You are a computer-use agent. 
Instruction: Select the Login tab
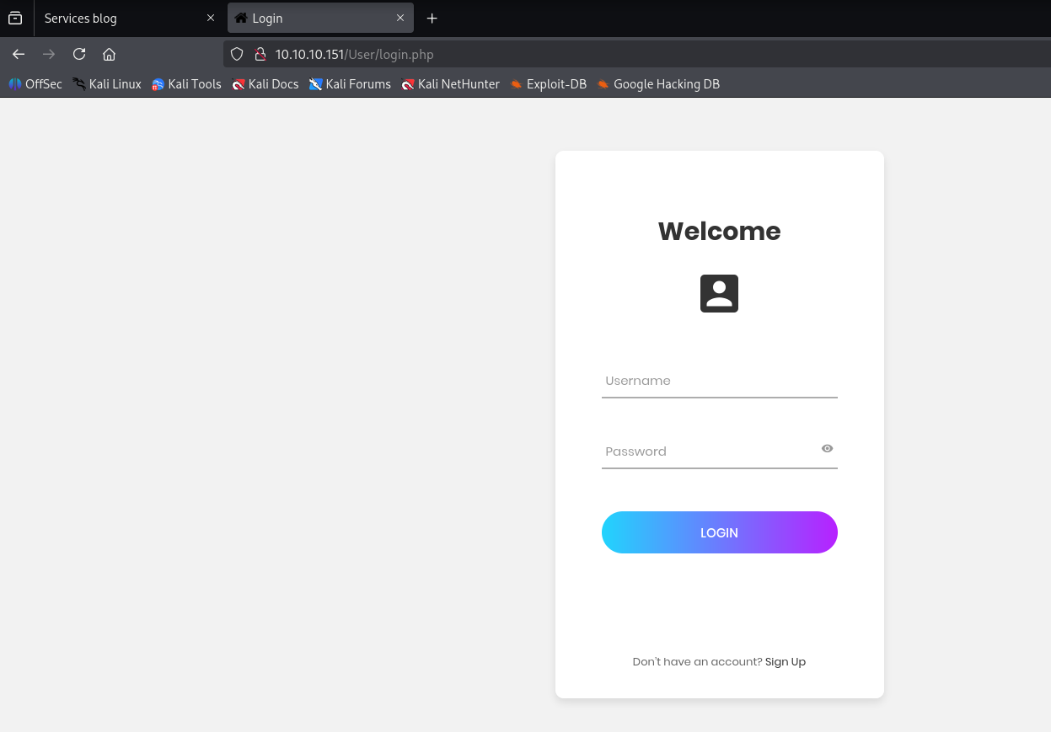pos(320,18)
